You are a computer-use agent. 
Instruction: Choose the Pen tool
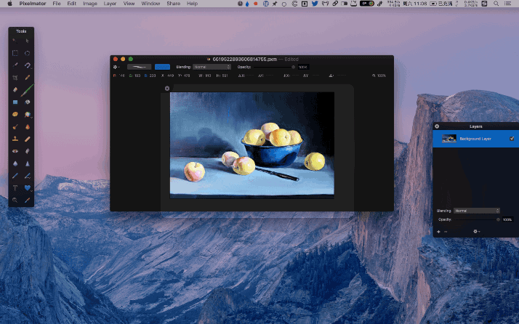tap(15, 176)
